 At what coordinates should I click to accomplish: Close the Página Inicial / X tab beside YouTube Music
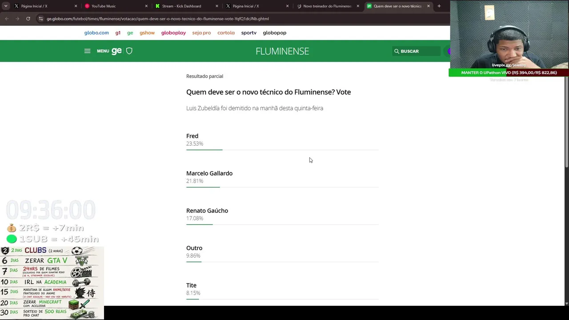[x=76, y=6]
